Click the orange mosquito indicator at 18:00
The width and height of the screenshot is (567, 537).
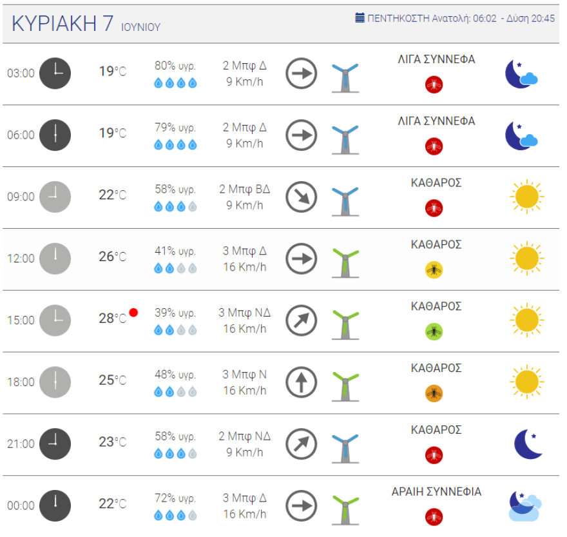coord(434,393)
